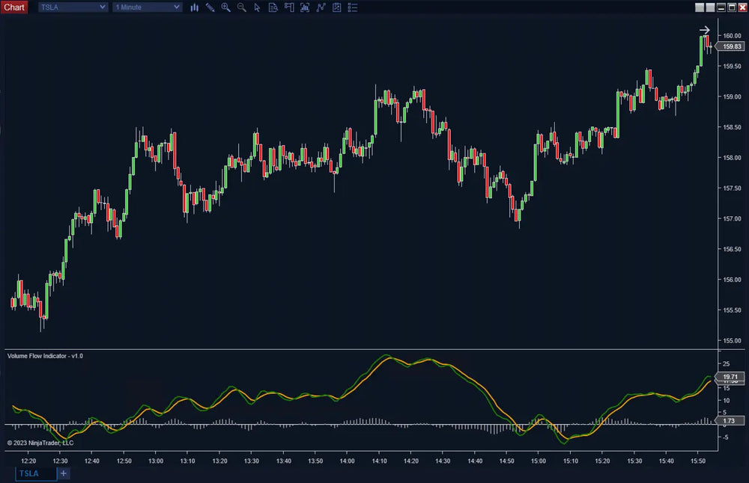Image resolution: width=749 pixels, height=483 pixels.
Task: Open the chart properties icon
Action: point(336,7)
